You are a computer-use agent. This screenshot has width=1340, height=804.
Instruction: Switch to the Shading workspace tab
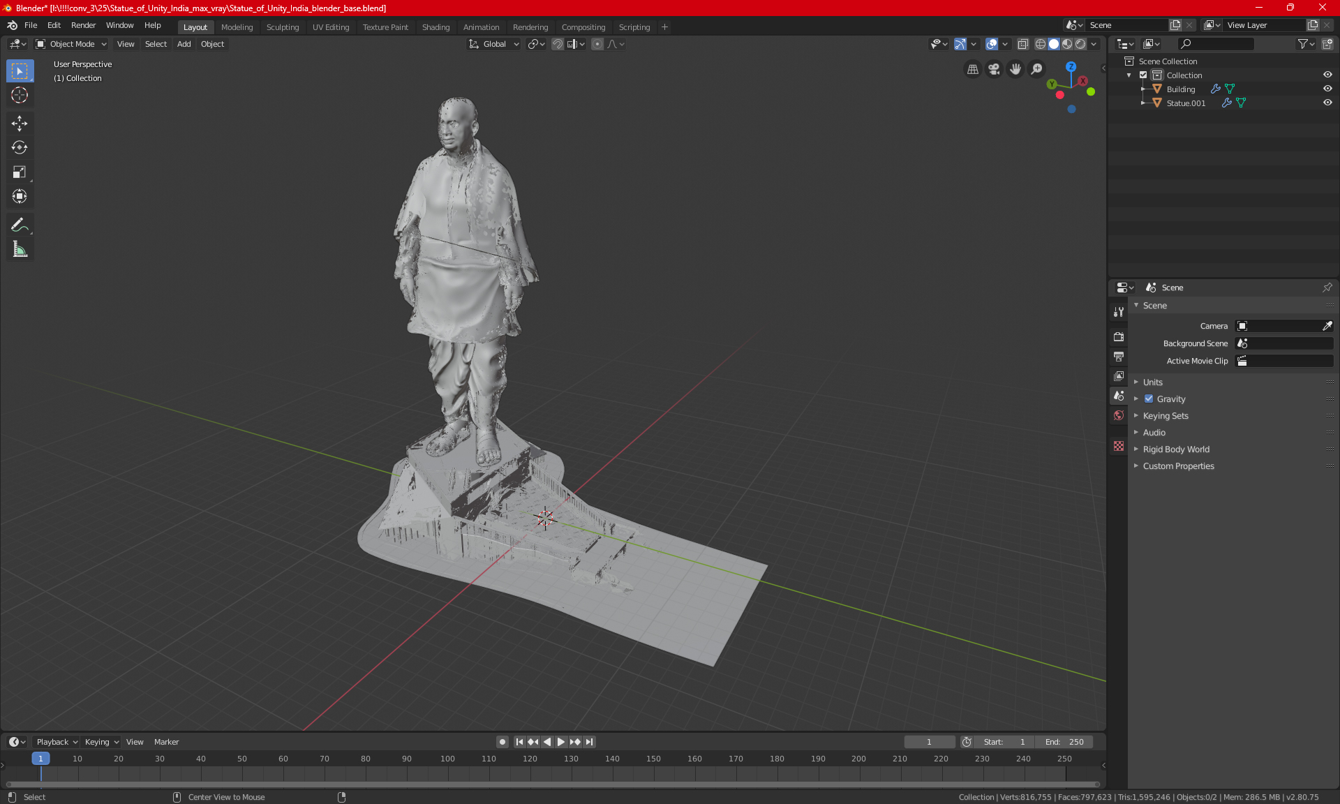click(435, 27)
